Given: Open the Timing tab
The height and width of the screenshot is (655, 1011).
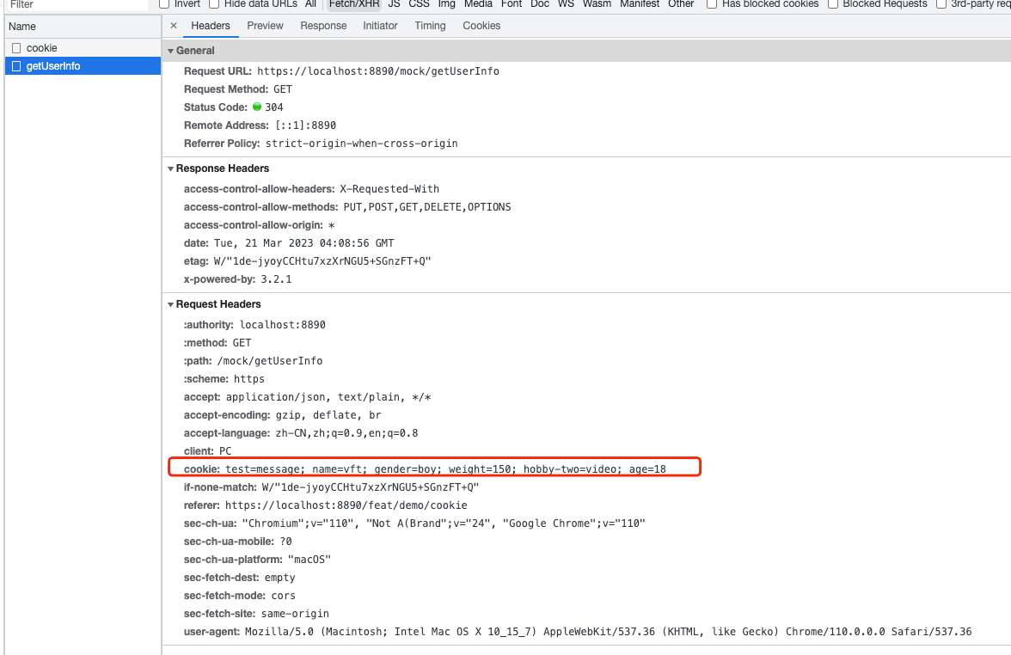Looking at the screenshot, I should click(430, 26).
